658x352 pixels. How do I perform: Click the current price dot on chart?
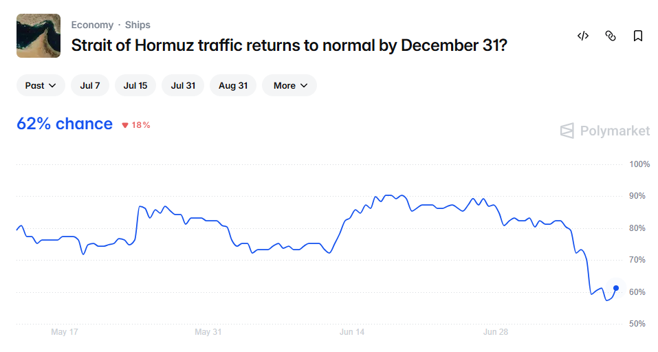pyautogui.click(x=616, y=288)
